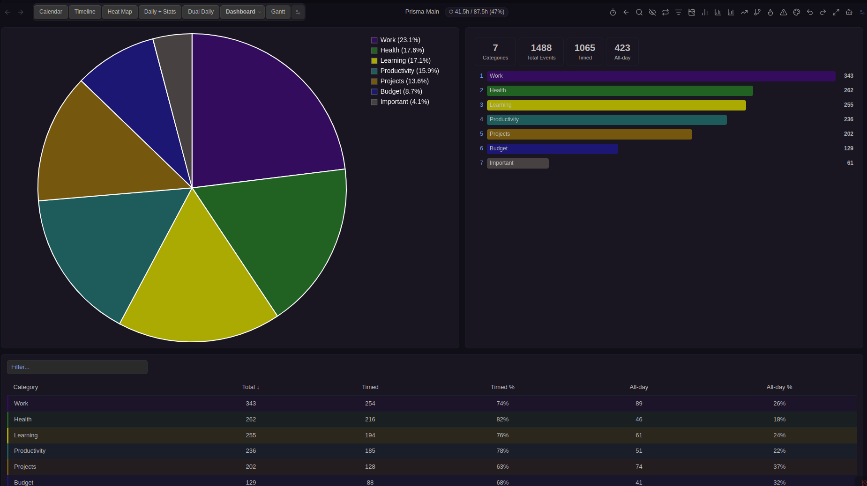
Task: Click the flame streak icon
Action: click(x=770, y=12)
